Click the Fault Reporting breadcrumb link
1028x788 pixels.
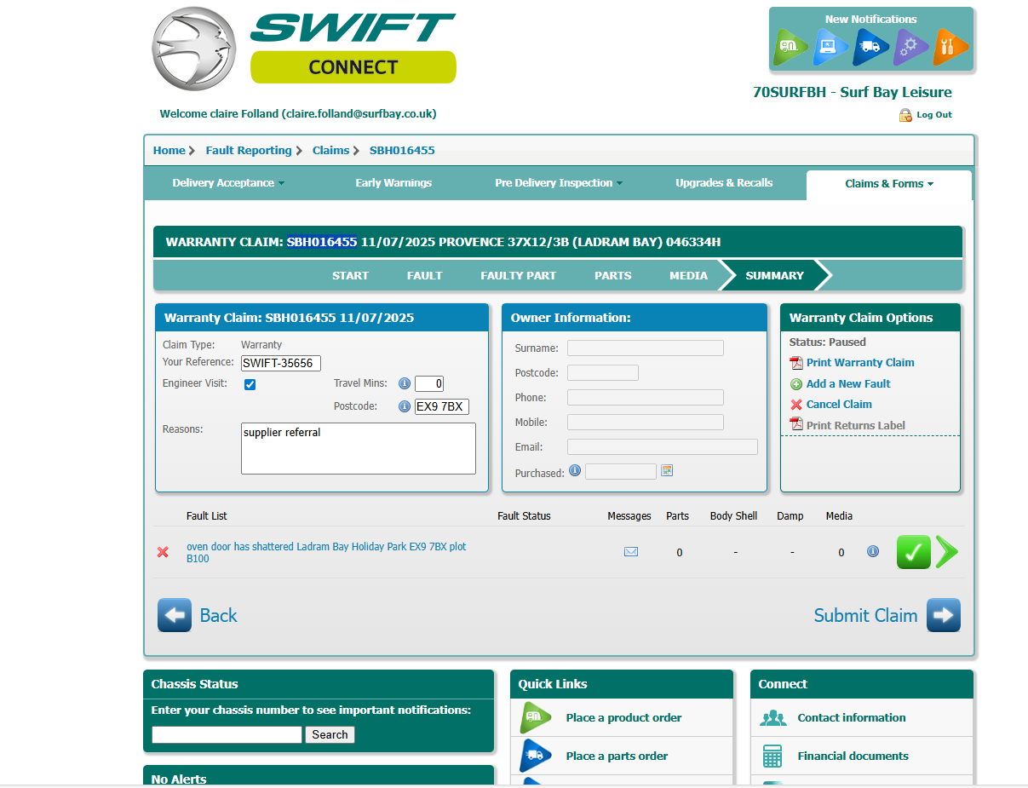[x=249, y=151]
